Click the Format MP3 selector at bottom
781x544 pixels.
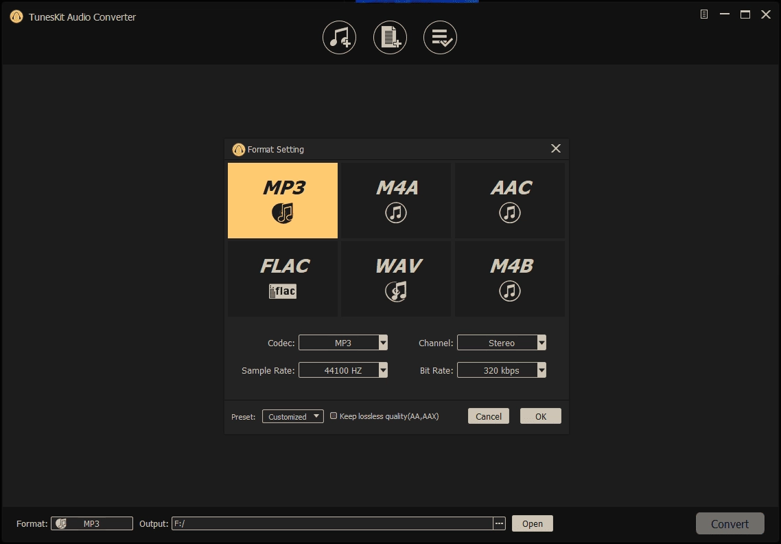coord(92,523)
